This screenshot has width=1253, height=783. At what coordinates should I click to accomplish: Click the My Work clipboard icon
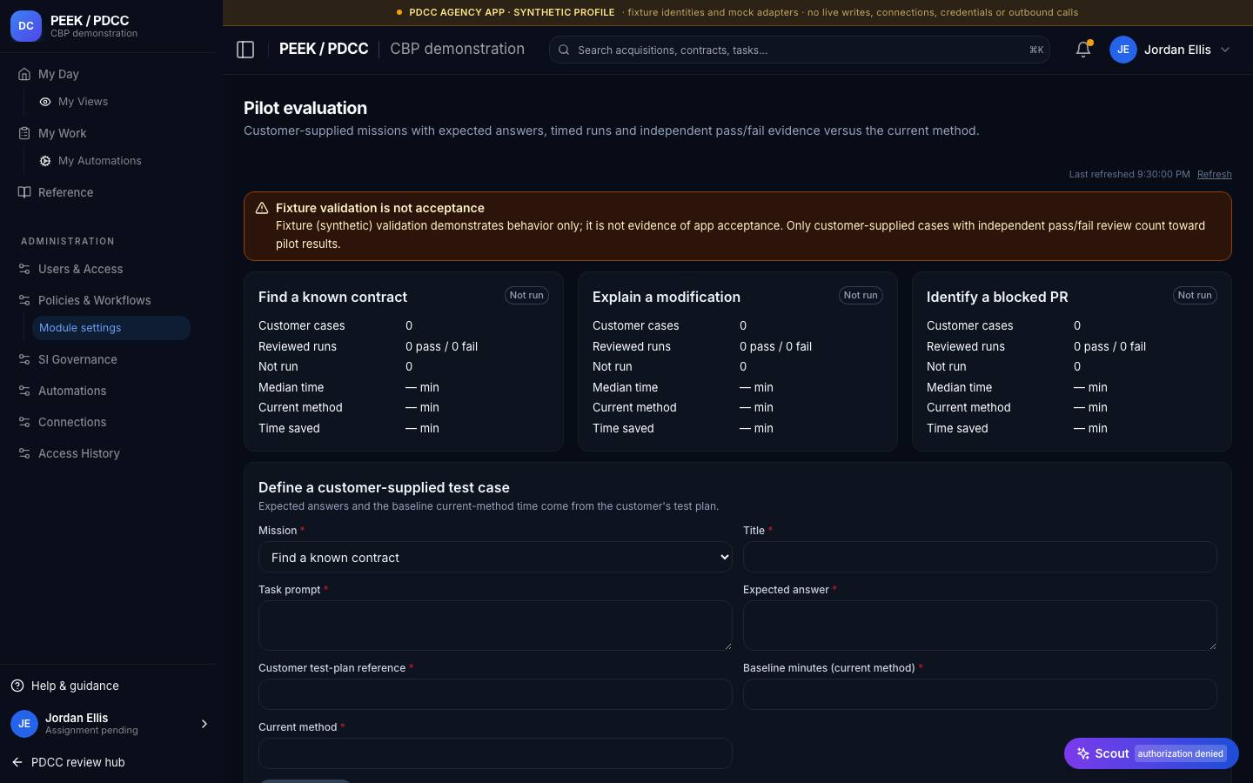tap(24, 133)
